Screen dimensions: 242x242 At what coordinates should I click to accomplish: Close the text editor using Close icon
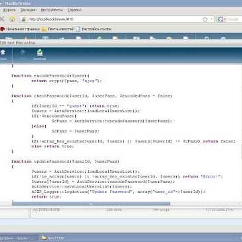tap(3, 54)
